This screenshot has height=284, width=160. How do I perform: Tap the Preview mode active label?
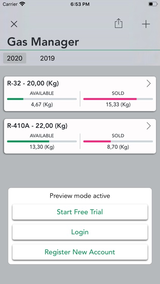pyautogui.click(x=80, y=196)
